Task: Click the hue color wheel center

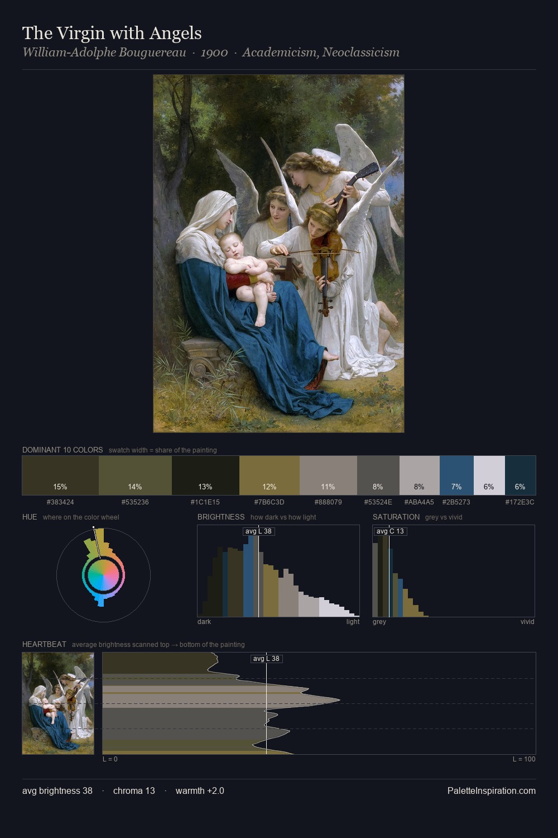Action: pos(103,575)
